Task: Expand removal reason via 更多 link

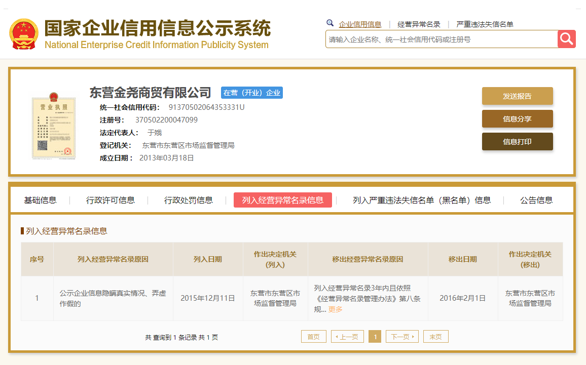Action: (x=335, y=309)
